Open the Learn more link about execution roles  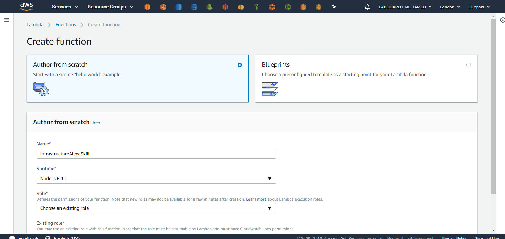click(256, 199)
